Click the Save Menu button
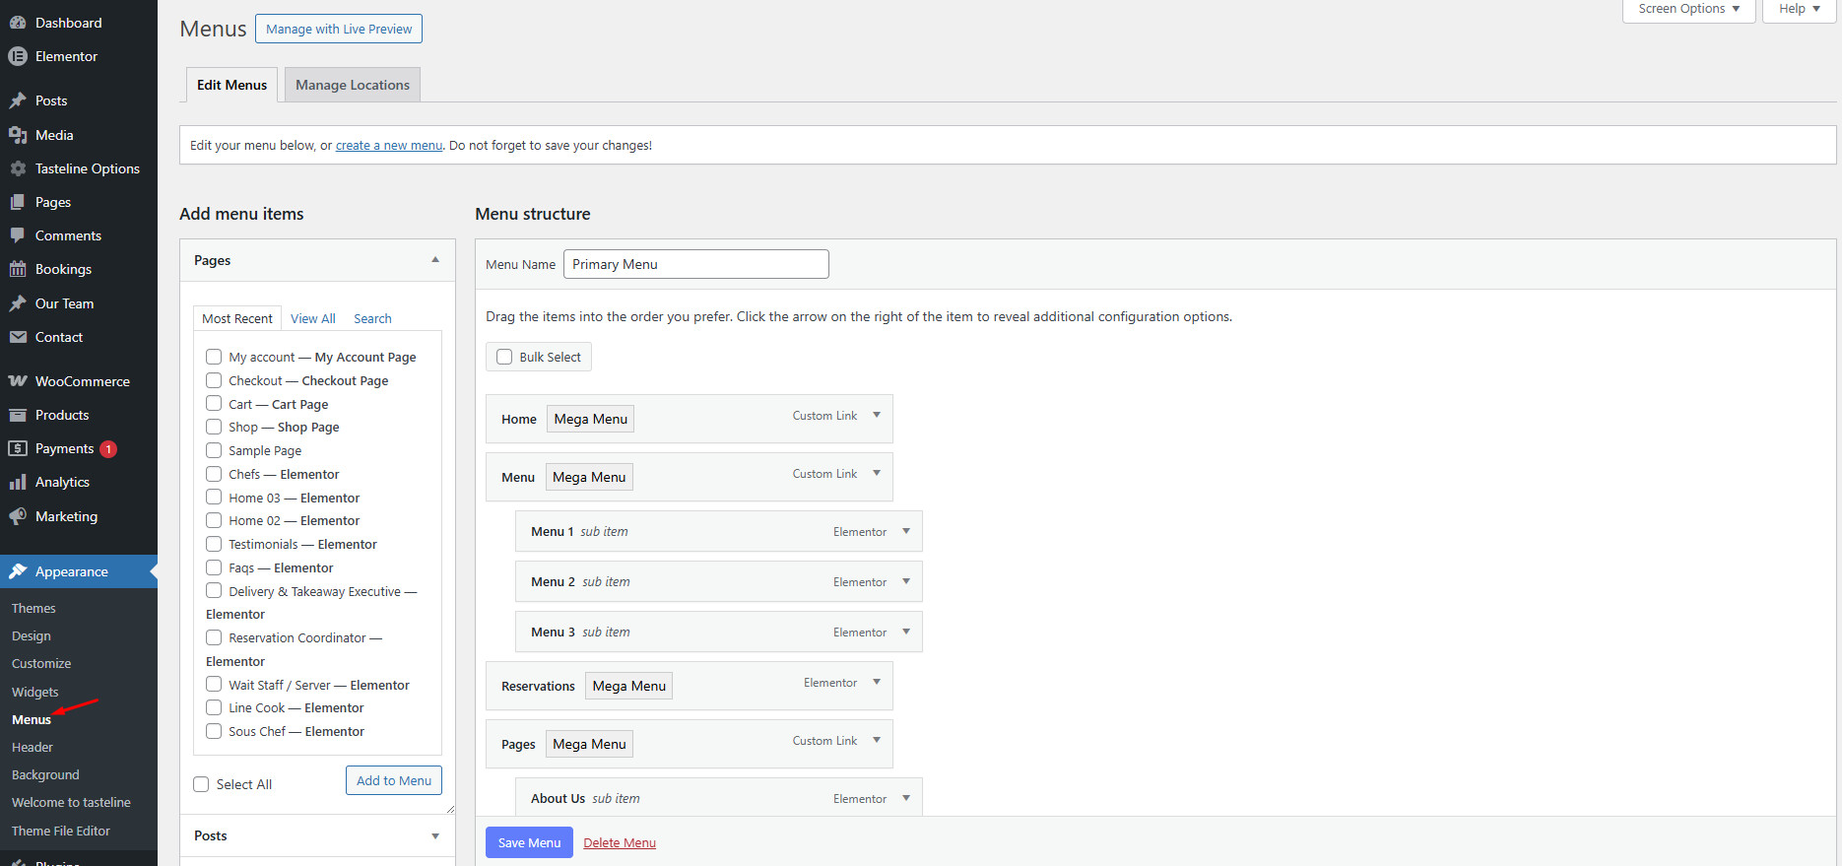The width and height of the screenshot is (1842, 866). pos(529,842)
